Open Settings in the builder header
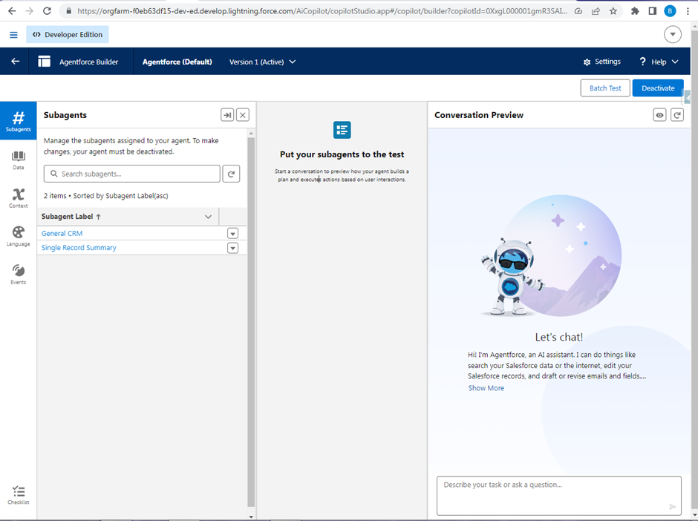 pos(602,62)
